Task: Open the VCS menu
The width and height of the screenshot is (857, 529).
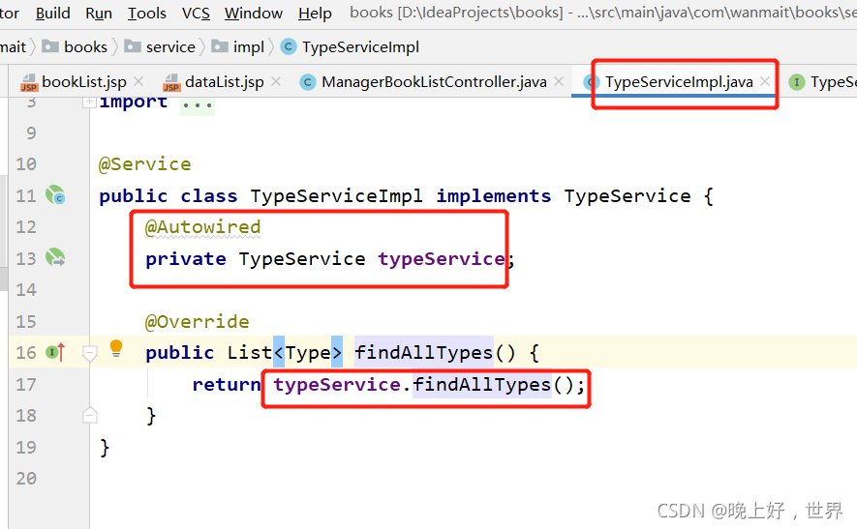Action: click(x=196, y=14)
